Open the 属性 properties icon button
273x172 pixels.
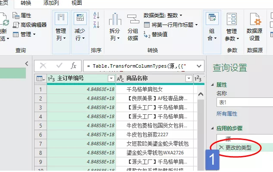[22, 16]
